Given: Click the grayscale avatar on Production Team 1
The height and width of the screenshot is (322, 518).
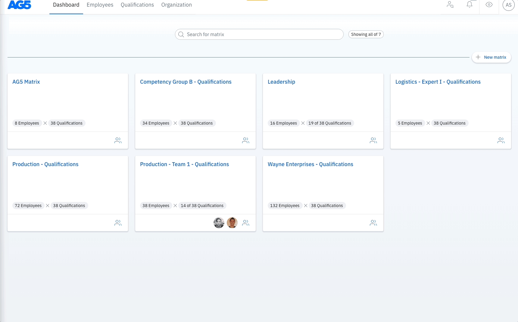Looking at the screenshot, I should (219, 223).
